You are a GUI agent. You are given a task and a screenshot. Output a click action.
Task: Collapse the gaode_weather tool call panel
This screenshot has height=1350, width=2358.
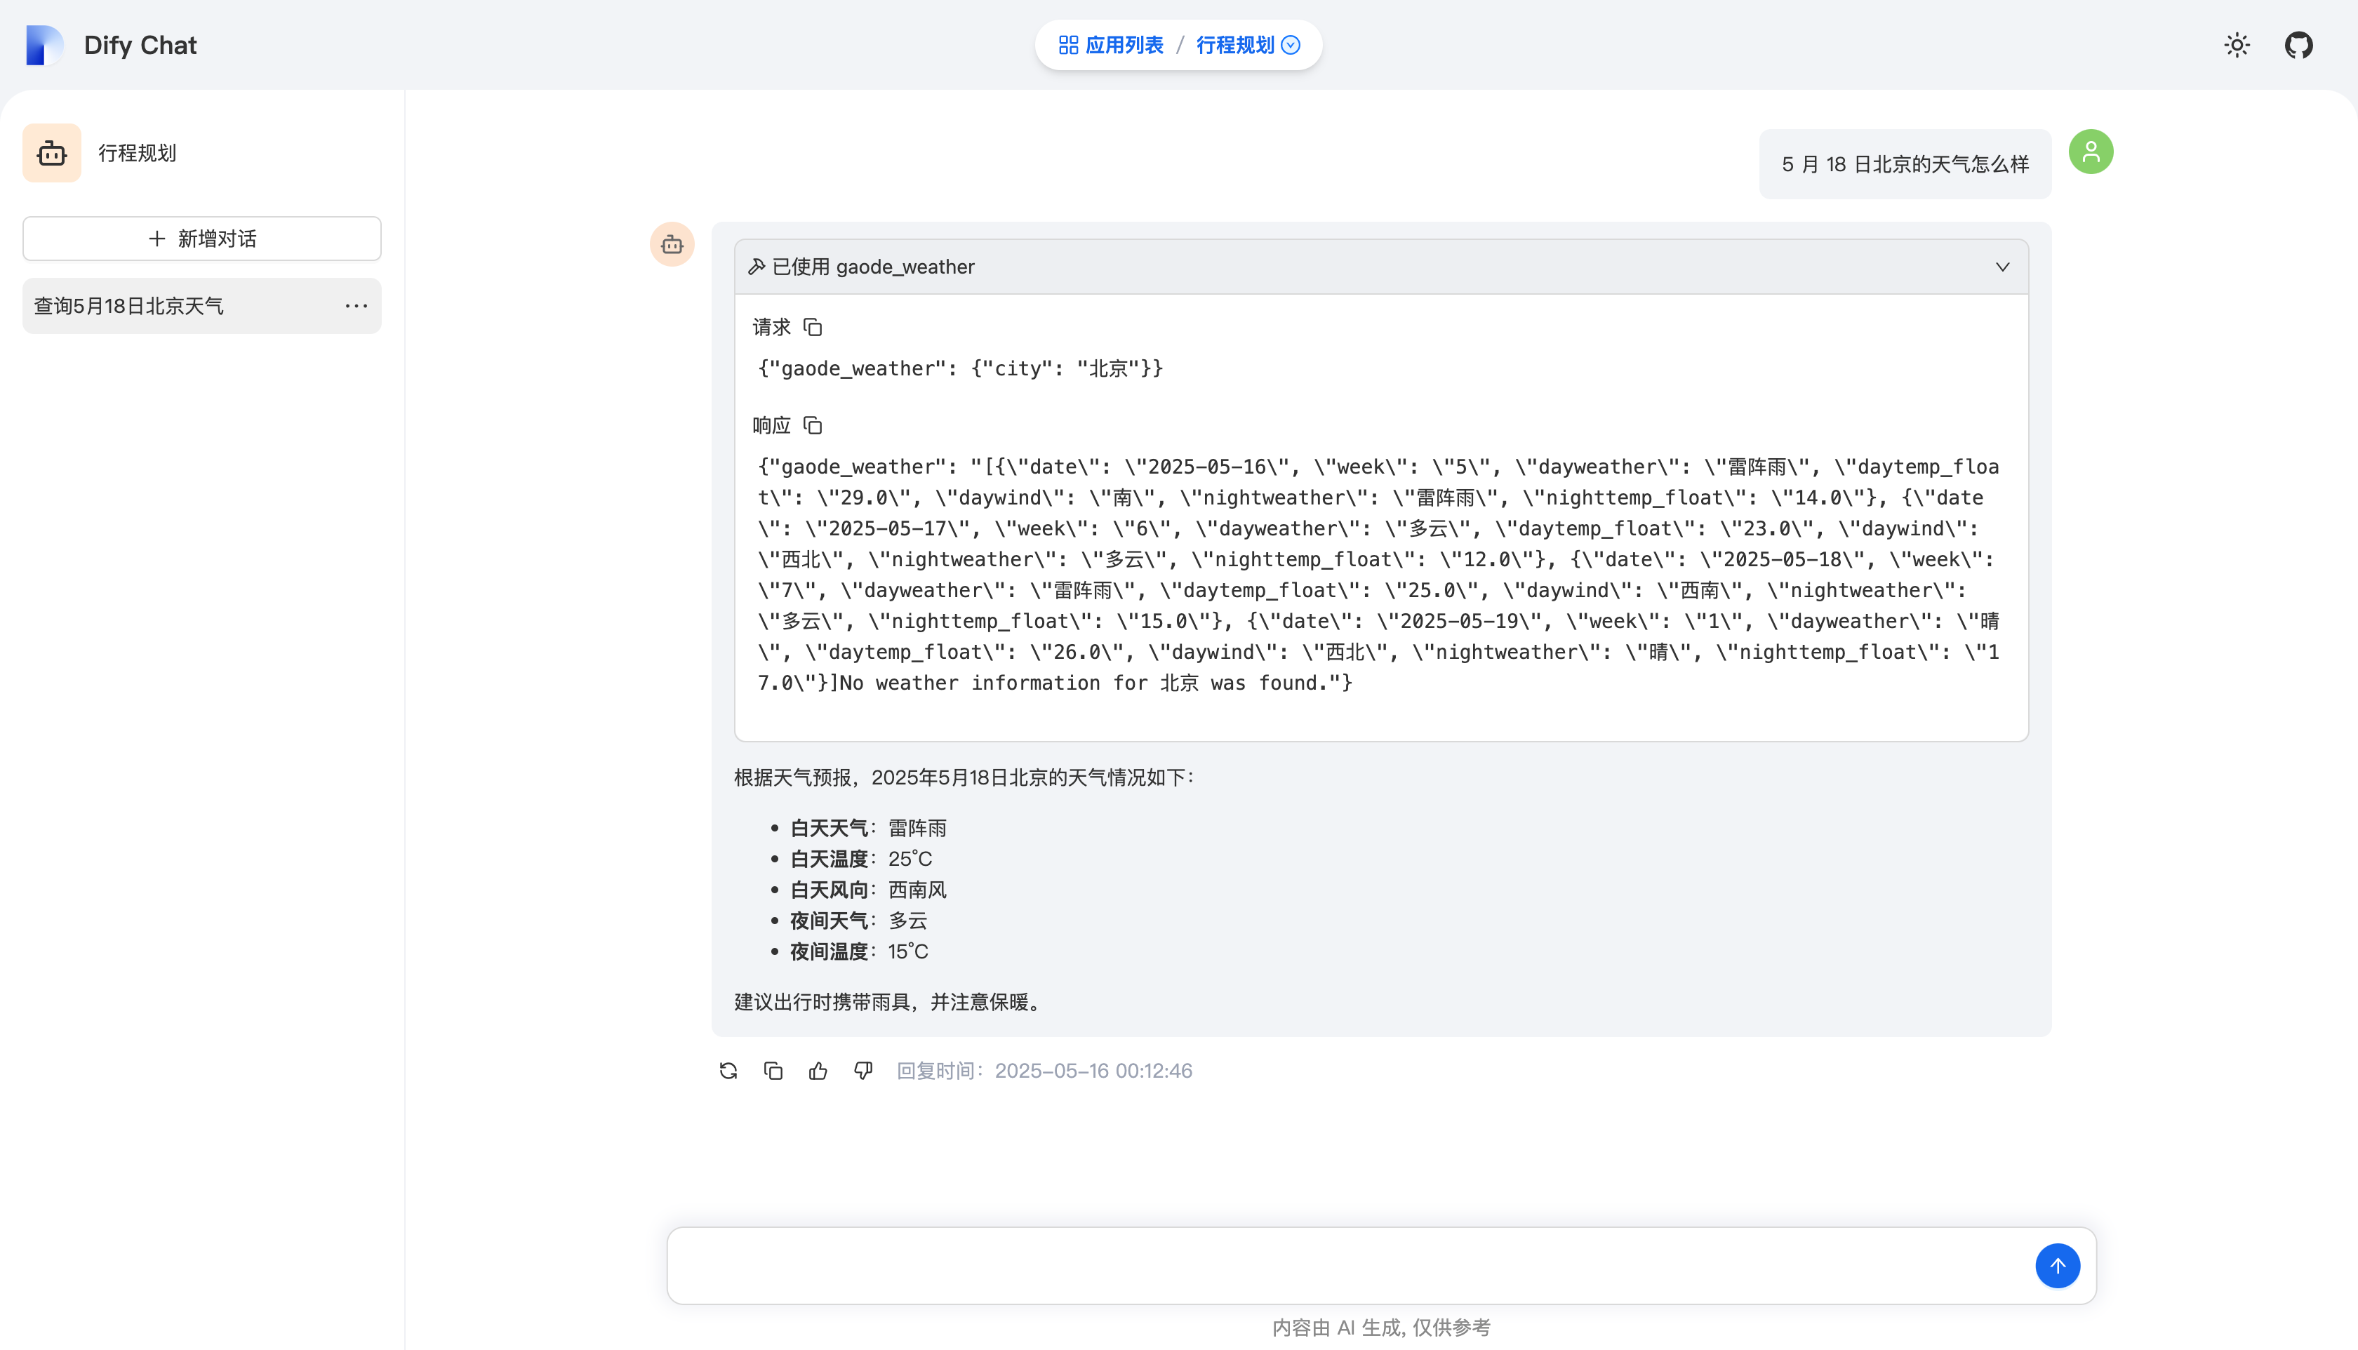pos(2002,267)
